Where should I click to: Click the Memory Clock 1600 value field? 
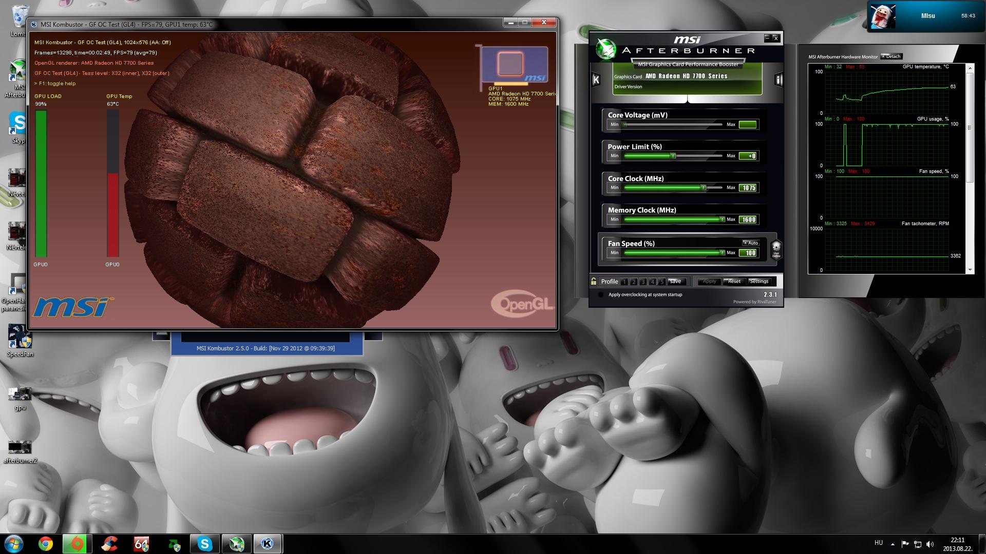[748, 220]
